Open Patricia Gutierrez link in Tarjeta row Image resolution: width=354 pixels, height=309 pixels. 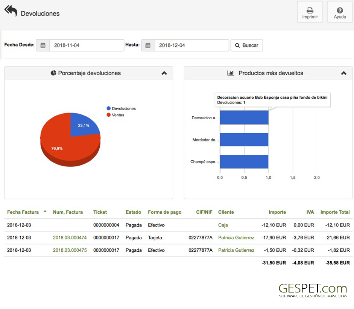(x=236, y=237)
